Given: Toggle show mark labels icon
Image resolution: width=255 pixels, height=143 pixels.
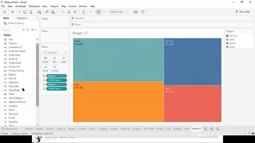Looking at the screenshot, I should tap(98, 12).
